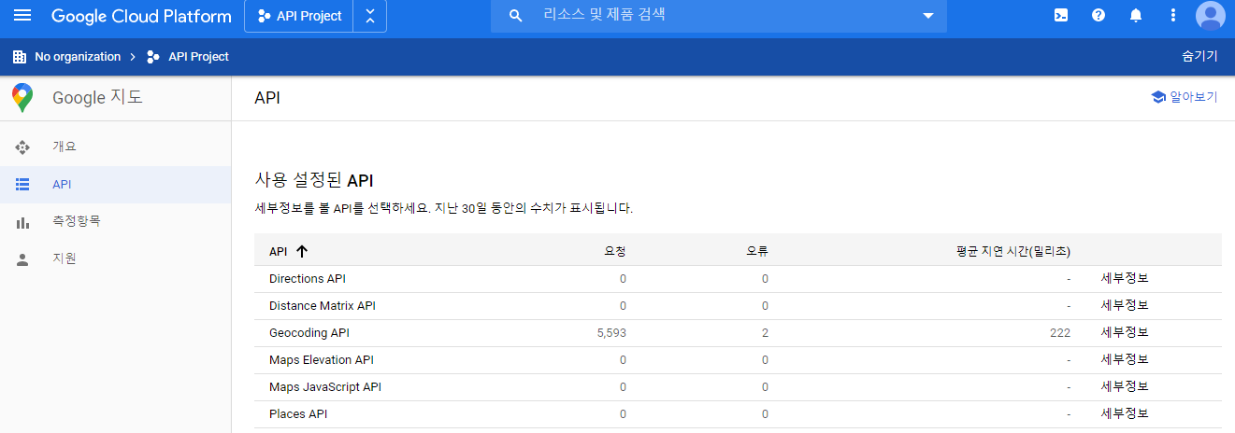Viewport: 1235px width, 433px height.
Task: Open Places API row
Action: pos(738,414)
